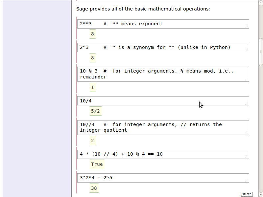Click the resize grip of the 2^3 cell
The width and height of the screenshot is (263, 197).
(247, 50)
